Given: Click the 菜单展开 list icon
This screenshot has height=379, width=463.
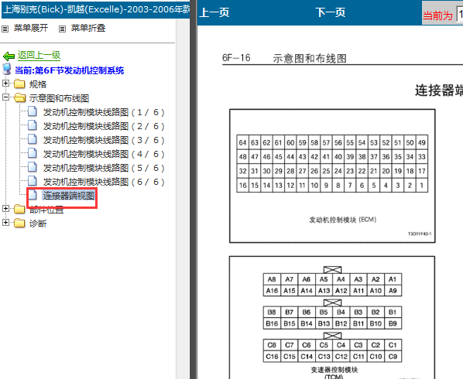Looking at the screenshot, I should tap(5, 29).
